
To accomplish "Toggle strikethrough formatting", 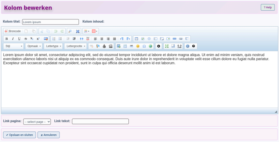I will [x=25, y=39].
